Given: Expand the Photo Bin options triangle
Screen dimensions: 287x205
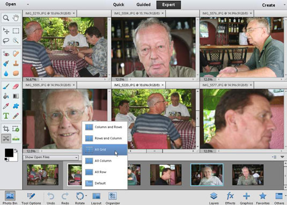Looking at the screenshot, I should pos(282,157).
